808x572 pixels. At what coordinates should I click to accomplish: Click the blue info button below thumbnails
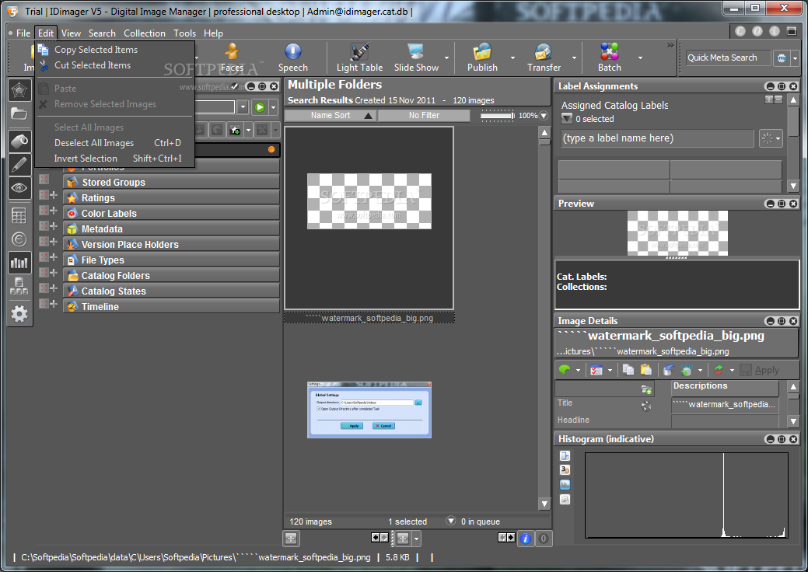coord(526,539)
